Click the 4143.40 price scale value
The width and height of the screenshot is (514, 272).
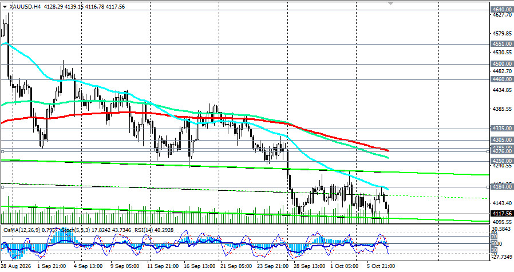[x=502, y=203]
